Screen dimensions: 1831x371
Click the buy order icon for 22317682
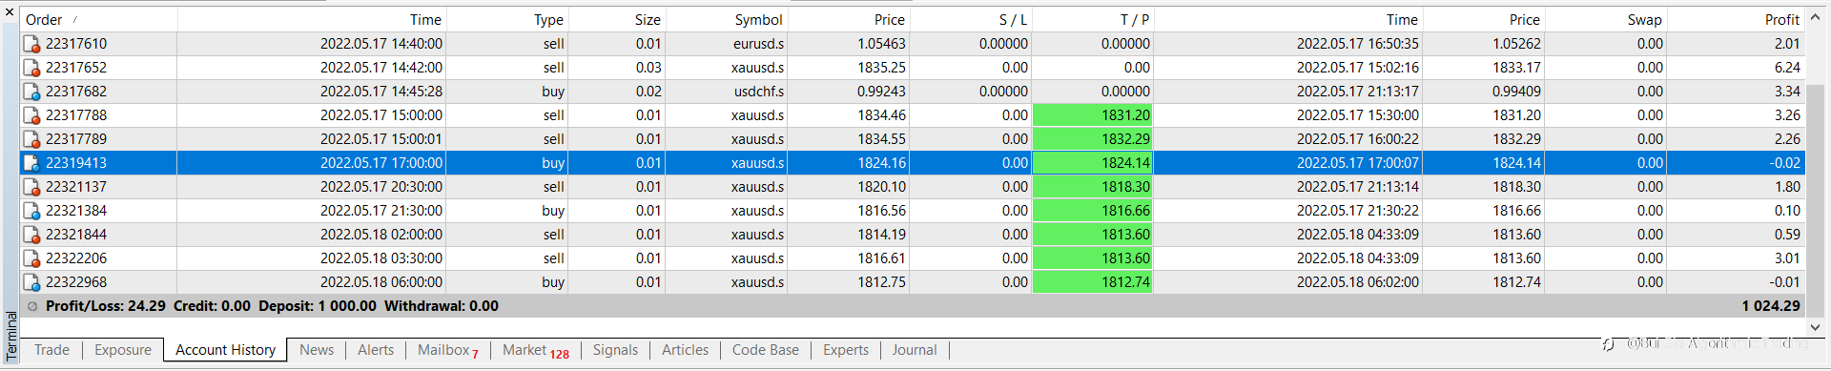(31, 92)
